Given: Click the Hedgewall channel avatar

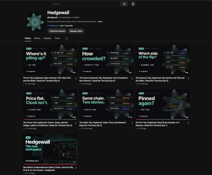Looking at the screenshot, I should pos(35,22).
